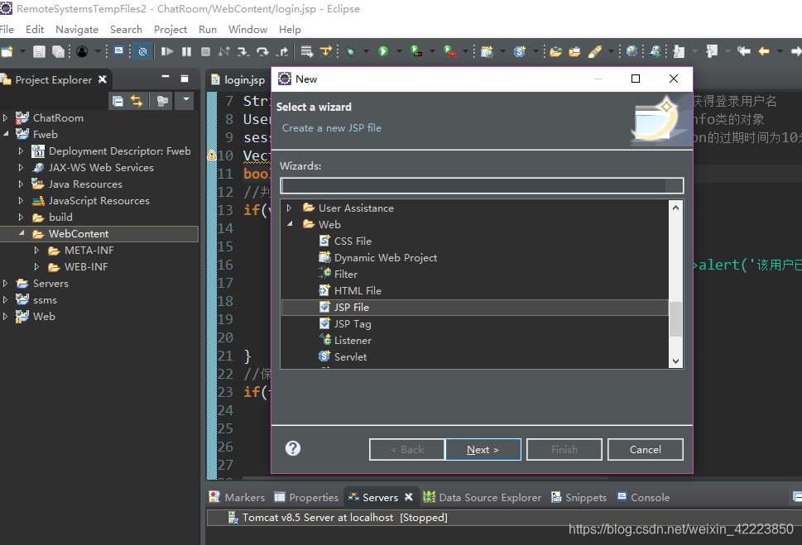The image size is (802, 545).
Task: Launch the green Run toolbar icon
Action: (383, 51)
